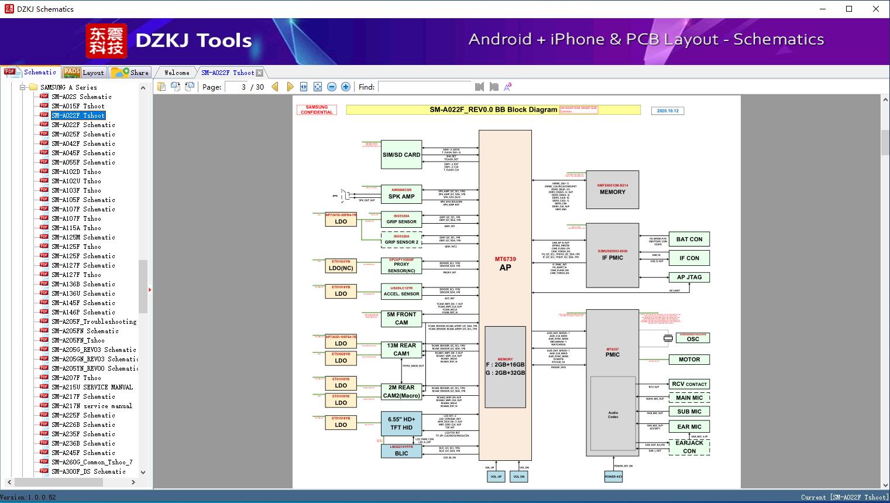Select SM-A136U Schematic entry
The width and height of the screenshot is (890, 503).
coord(83,293)
